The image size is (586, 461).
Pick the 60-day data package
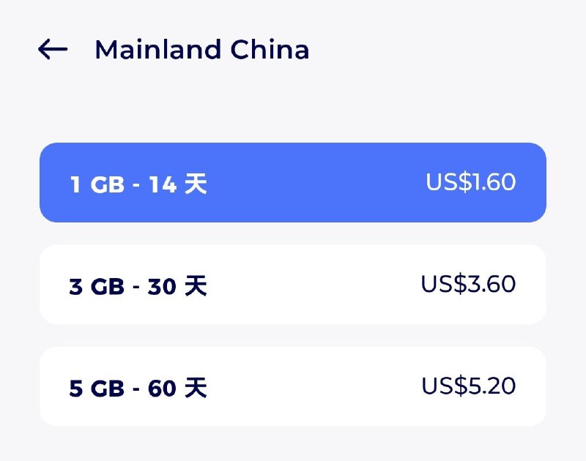pyautogui.click(x=292, y=386)
